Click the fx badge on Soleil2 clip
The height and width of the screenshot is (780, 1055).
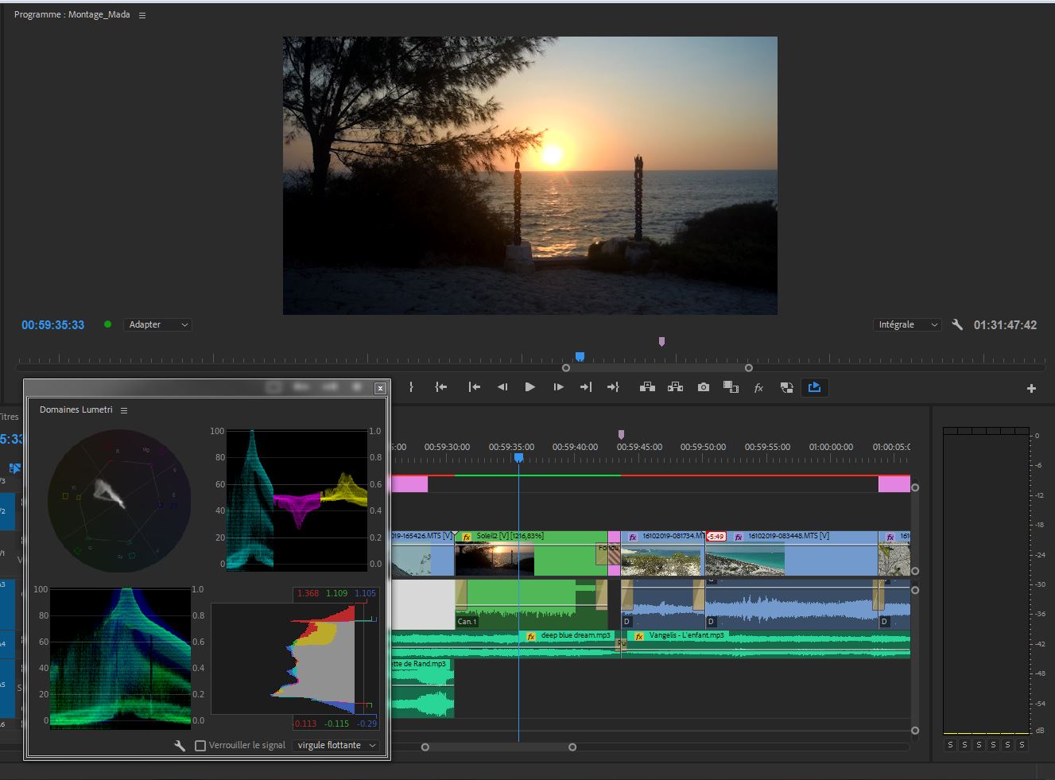coord(467,537)
